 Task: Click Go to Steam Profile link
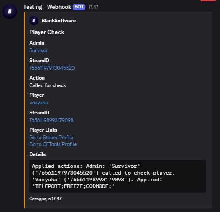[51, 138]
